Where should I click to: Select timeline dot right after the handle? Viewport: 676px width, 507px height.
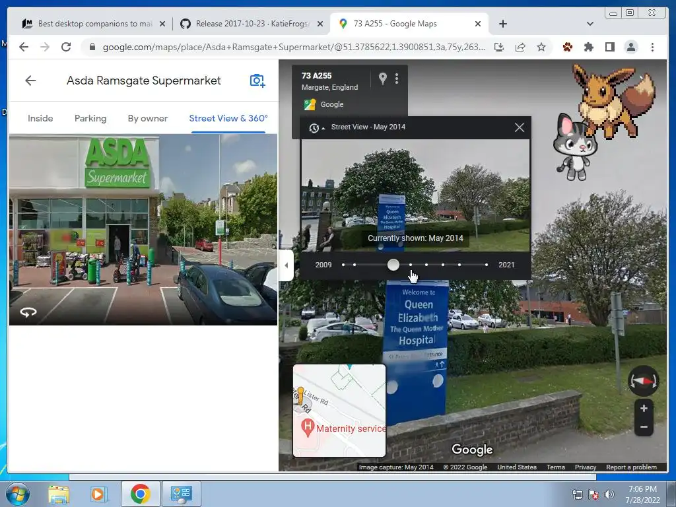(411, 265)
